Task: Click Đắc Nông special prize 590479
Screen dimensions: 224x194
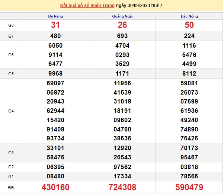Action: pyautogui.click(x=190, y=187)
